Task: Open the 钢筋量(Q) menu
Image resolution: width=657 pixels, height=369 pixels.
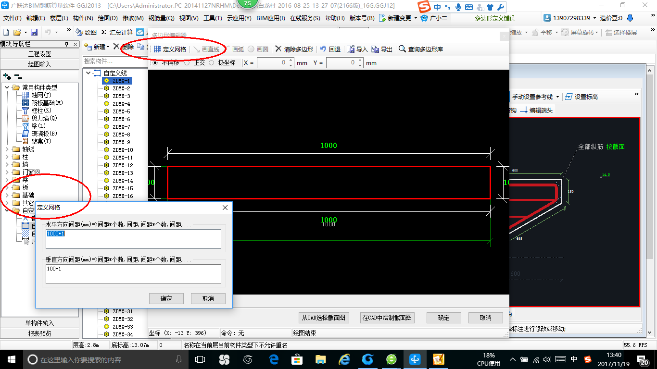Action: (161, 18)
